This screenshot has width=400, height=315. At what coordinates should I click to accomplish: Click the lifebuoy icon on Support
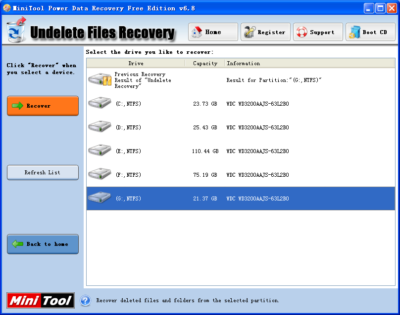[302, 32]
